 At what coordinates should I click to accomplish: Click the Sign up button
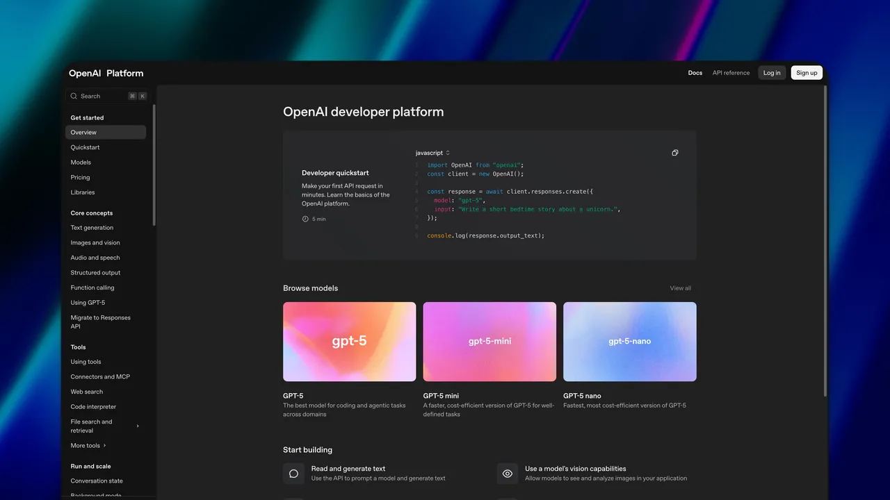[x=807, y=73]
